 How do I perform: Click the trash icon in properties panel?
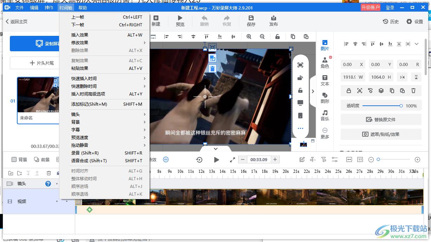click(x=413, y=91)
